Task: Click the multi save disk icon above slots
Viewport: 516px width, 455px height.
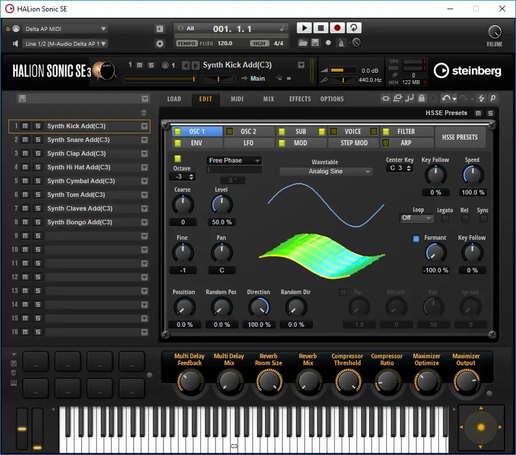Action: [22, 98]
